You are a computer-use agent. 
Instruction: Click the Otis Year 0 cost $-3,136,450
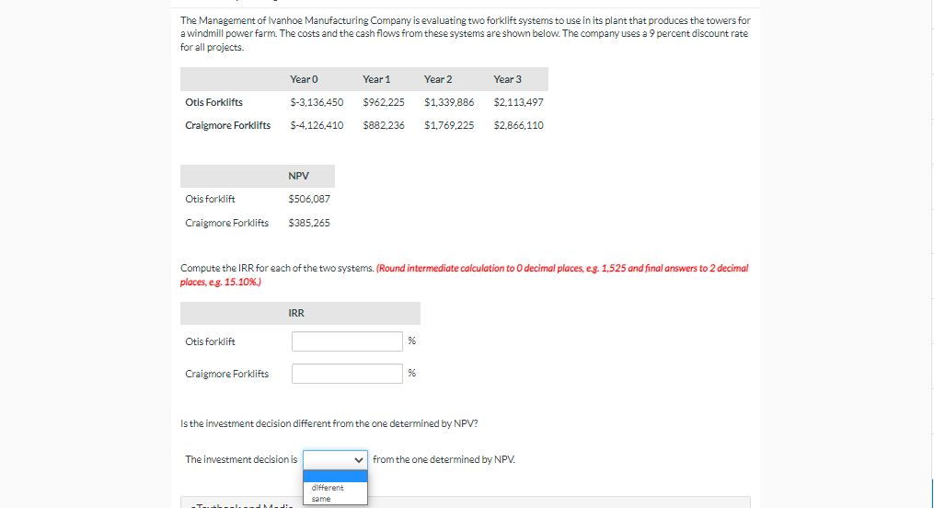[x=317, y=102]
